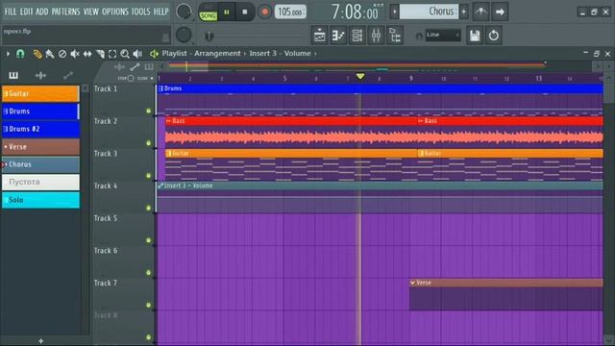Select the Solo pattern in picker
The width and height of the screenshot is (615, 346).
40,200
